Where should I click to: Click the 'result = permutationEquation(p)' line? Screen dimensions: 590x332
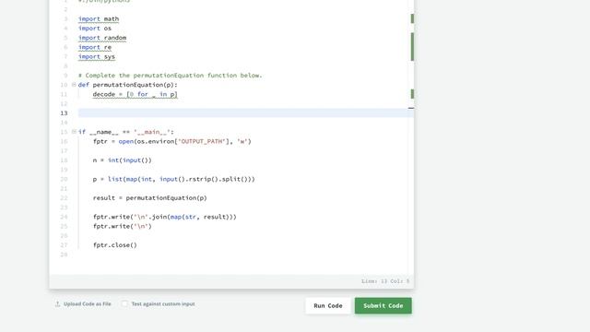(149, 197)
